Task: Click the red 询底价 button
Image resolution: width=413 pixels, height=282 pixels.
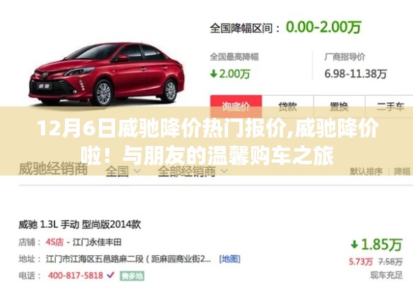Action: coord(236,106)
